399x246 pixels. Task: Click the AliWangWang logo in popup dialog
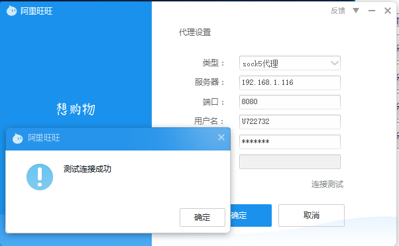click(17, 139)
